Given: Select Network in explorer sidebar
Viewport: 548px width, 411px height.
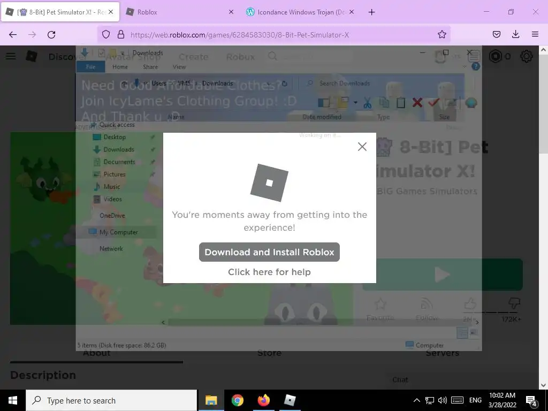Looking at the screenshot, I should (111, 248).
